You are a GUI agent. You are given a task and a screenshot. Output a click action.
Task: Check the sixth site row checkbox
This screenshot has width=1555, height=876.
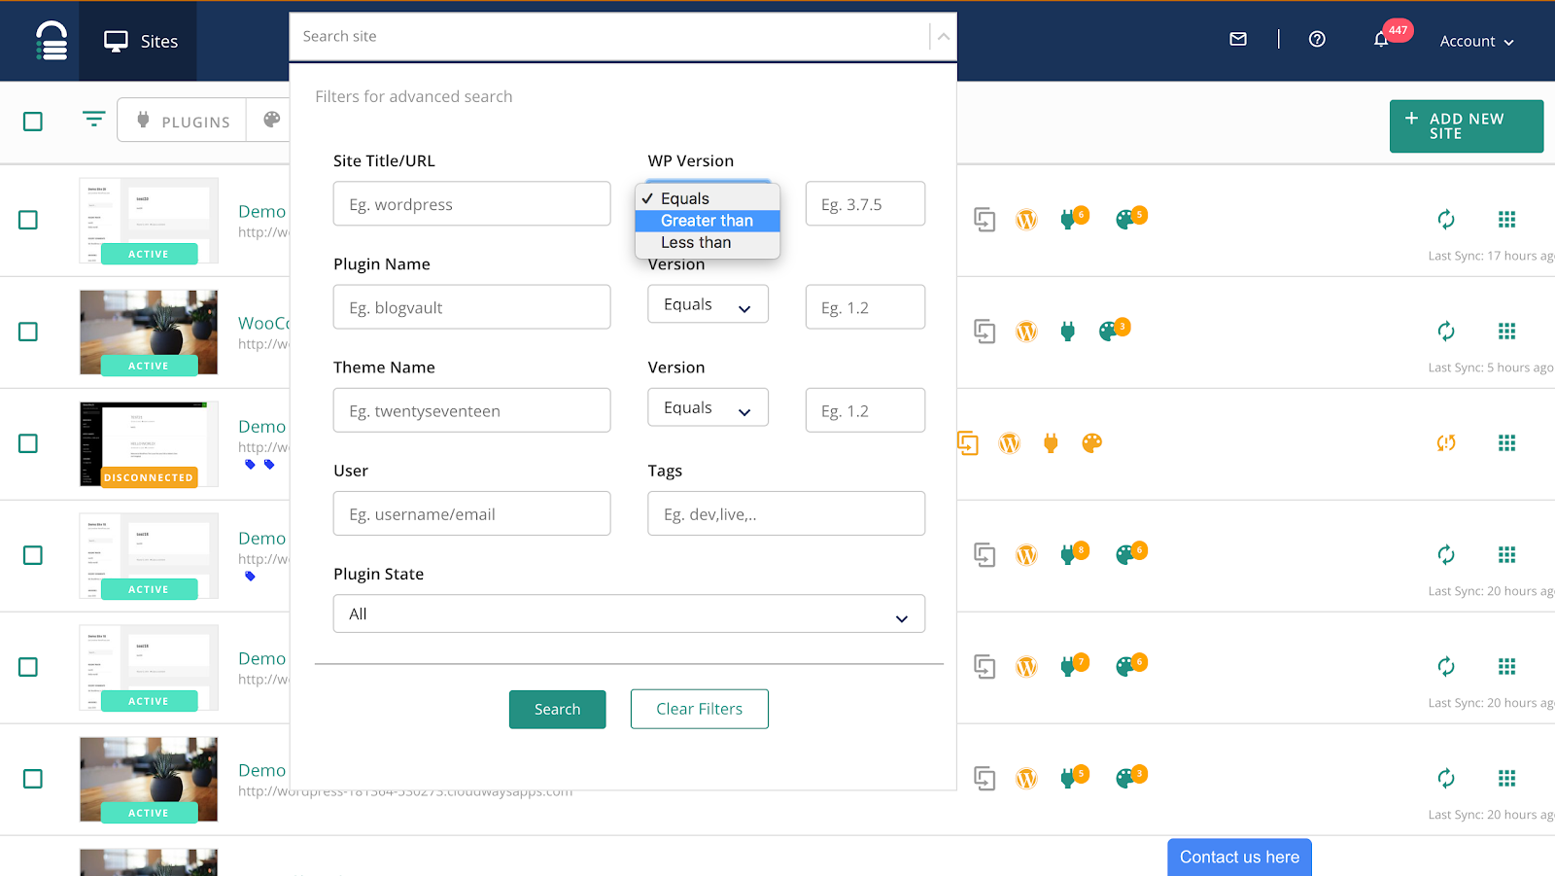pyautogui.click(x=33, y=779)
